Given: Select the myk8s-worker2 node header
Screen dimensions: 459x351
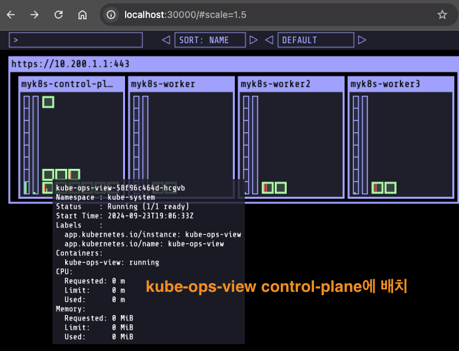Looking at the screenshot, I should pyautogui.click(x=291, y=84).
